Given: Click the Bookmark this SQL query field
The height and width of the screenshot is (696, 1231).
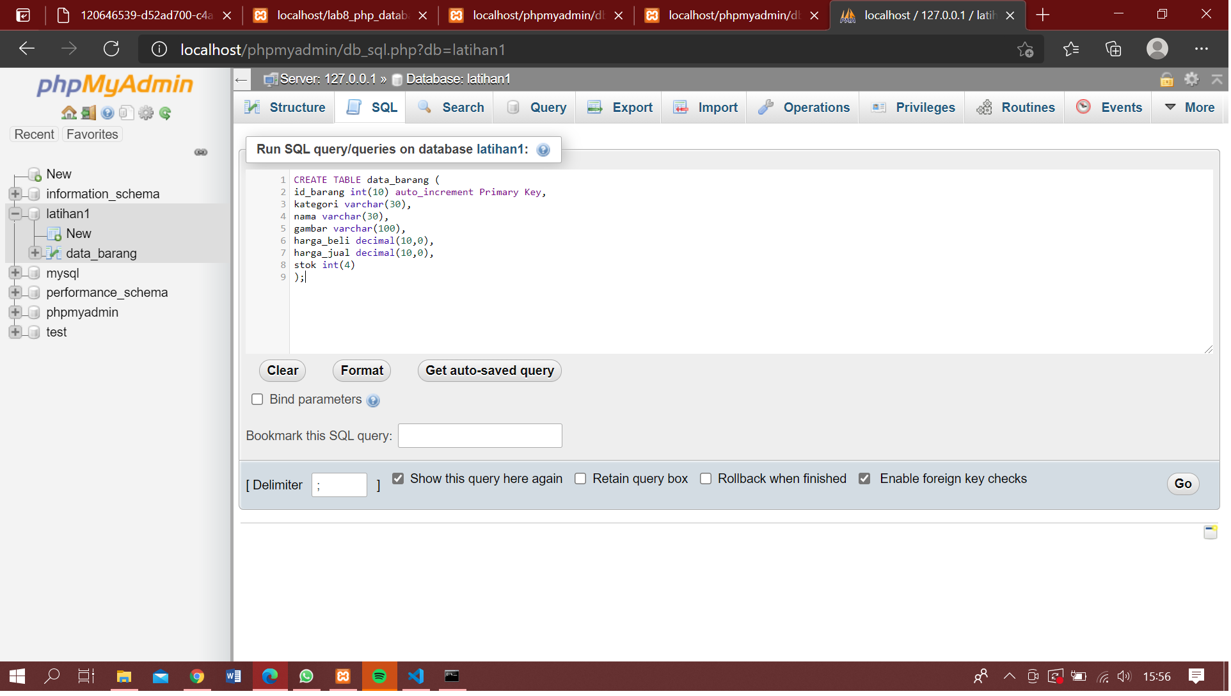Looking at the screenshot, I should (x=479, y=436).
